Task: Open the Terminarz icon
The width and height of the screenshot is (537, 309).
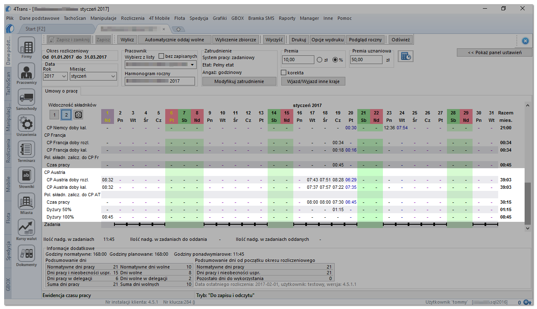Action: tap(26, 152)
